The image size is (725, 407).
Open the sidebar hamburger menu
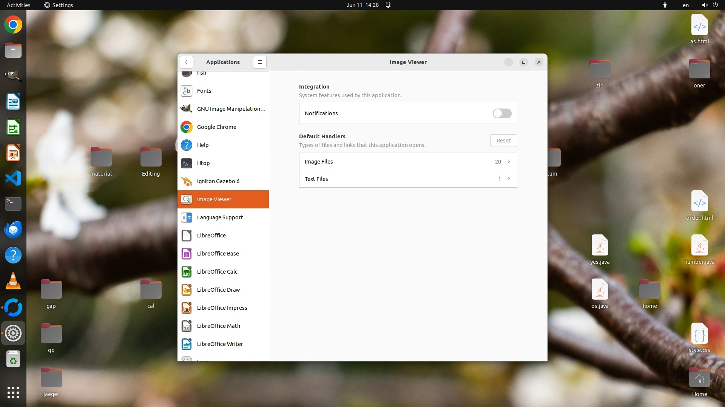click(x=260, y=62)
